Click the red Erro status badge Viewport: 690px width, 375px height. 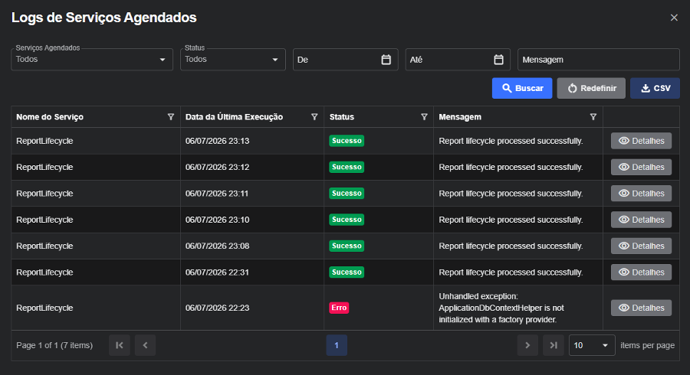pyautogui.click(x=339, y=308)
